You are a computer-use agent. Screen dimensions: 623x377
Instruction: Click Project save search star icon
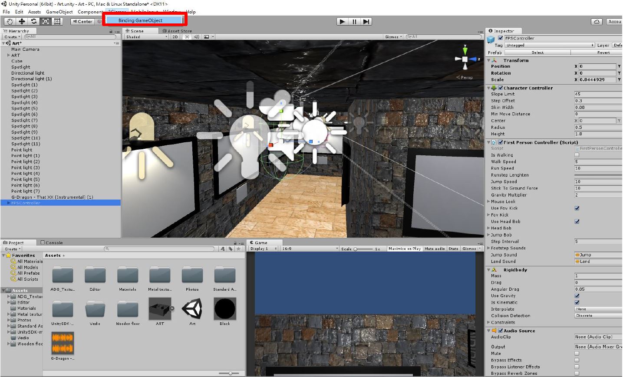coord(238,249)
